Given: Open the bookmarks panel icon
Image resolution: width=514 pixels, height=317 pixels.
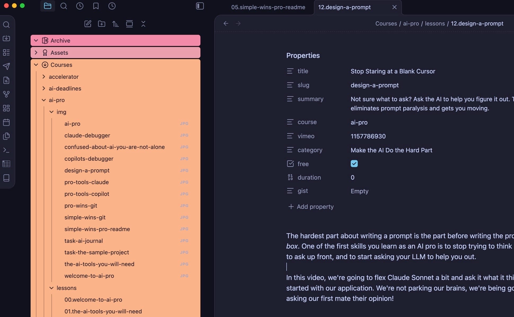Looking at the screenshot, I should pyautogui.click(x=96, y=6).
